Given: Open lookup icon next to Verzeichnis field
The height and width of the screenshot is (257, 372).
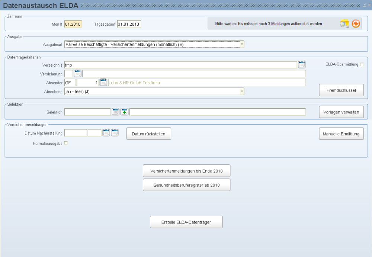Looking at the screenshot, I should tap(302, 65).
